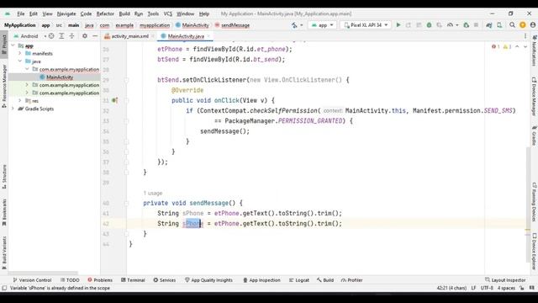Click the Make Project hammer icon

pyautogui.click(x=294, y=25)
